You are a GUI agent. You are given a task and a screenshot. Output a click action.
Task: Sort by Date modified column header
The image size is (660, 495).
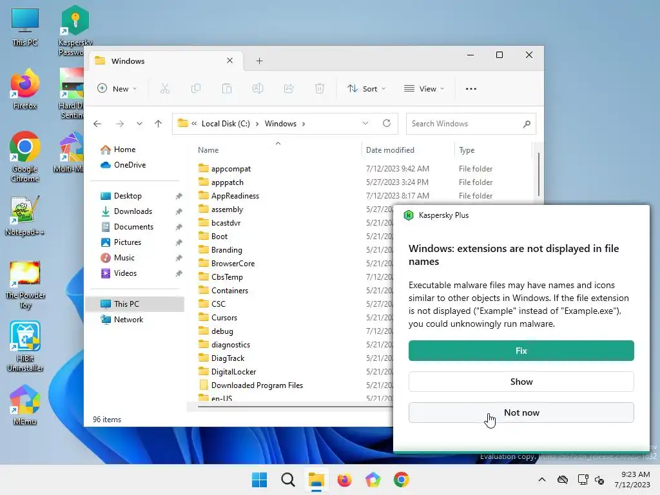(408, 150)
